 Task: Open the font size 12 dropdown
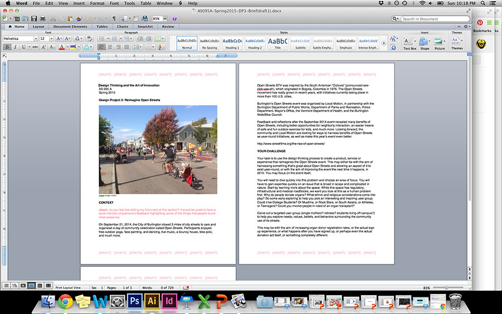(x=51, y=38)
